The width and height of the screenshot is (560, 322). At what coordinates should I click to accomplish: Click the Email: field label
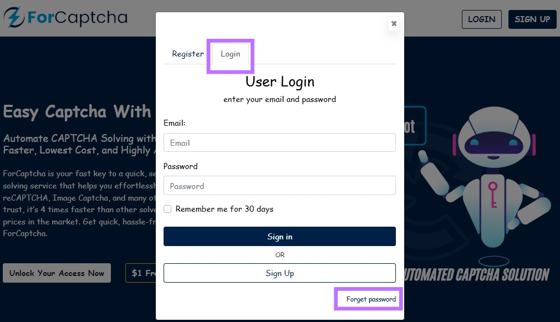174,122
